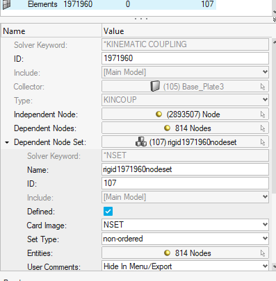
Task: Click the Entities 814 Nodes button
Action: tap(185, 253)
